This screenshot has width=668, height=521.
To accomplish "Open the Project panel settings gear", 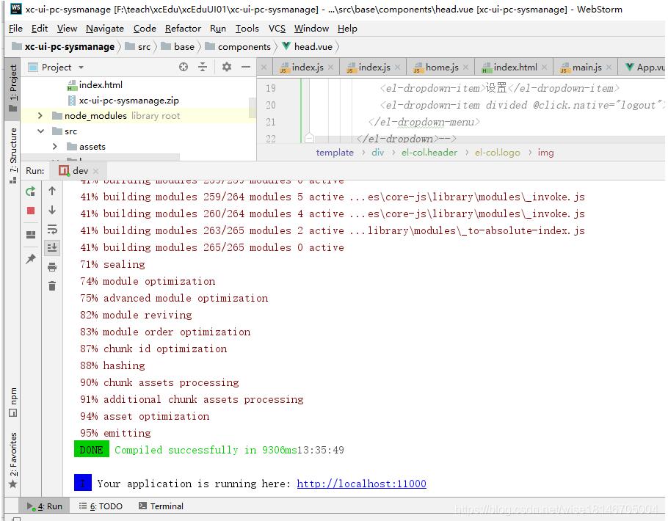I will tap(226, 66).
